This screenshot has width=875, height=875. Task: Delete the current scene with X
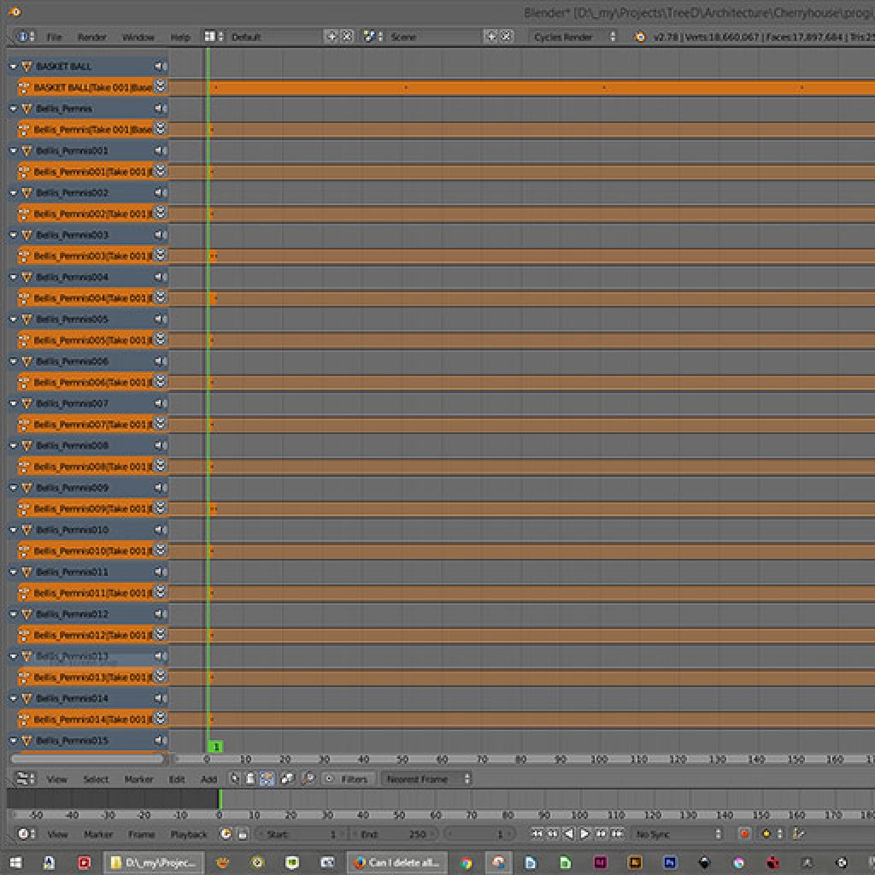pos(507,37)
